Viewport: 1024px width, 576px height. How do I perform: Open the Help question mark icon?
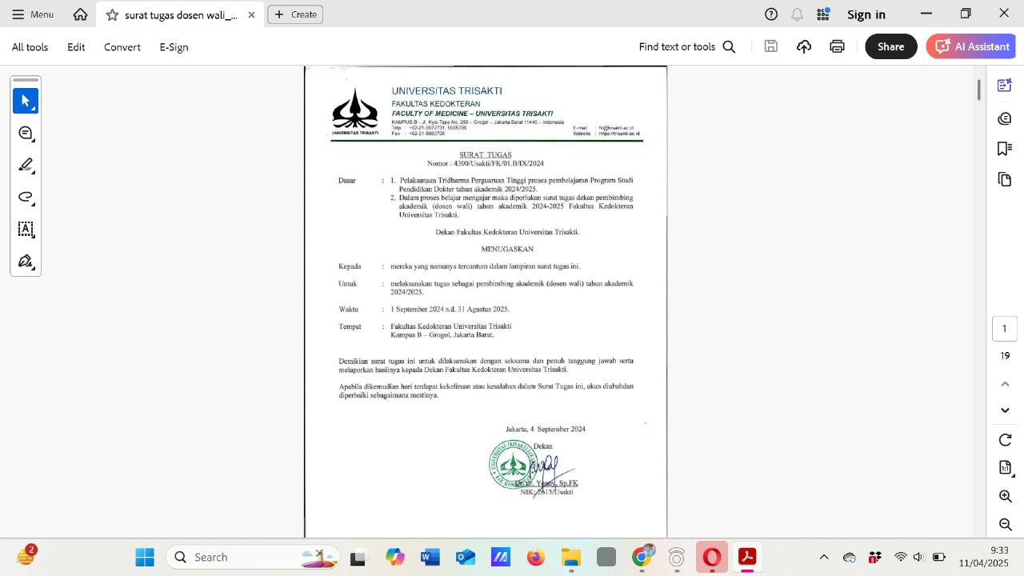click(771, 14)
